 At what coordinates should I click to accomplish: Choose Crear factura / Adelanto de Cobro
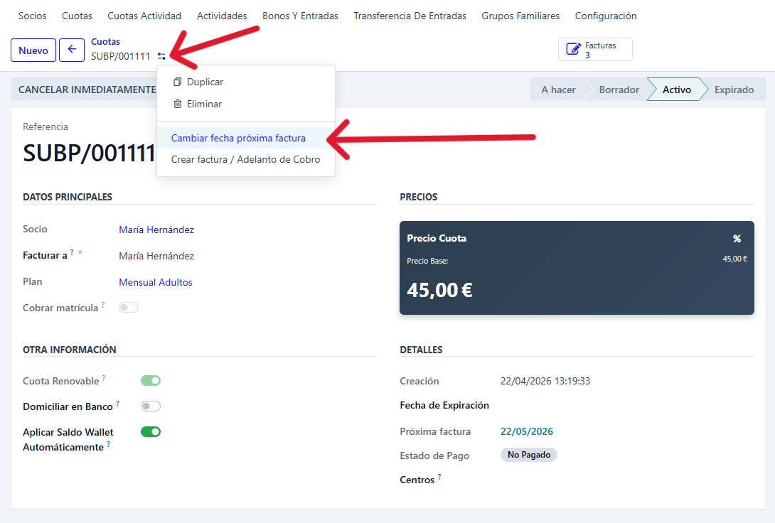[245, 159]
